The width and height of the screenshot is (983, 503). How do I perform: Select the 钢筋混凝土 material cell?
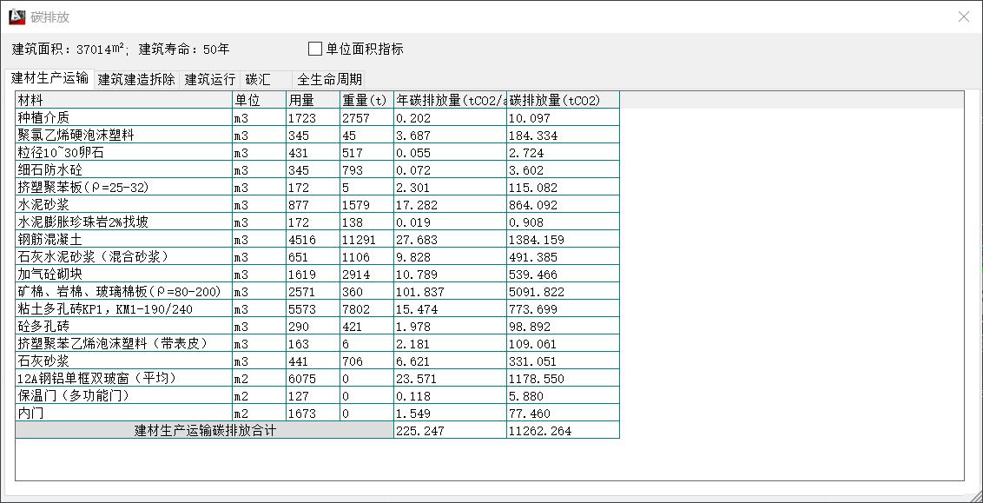[x=123, y=239]
